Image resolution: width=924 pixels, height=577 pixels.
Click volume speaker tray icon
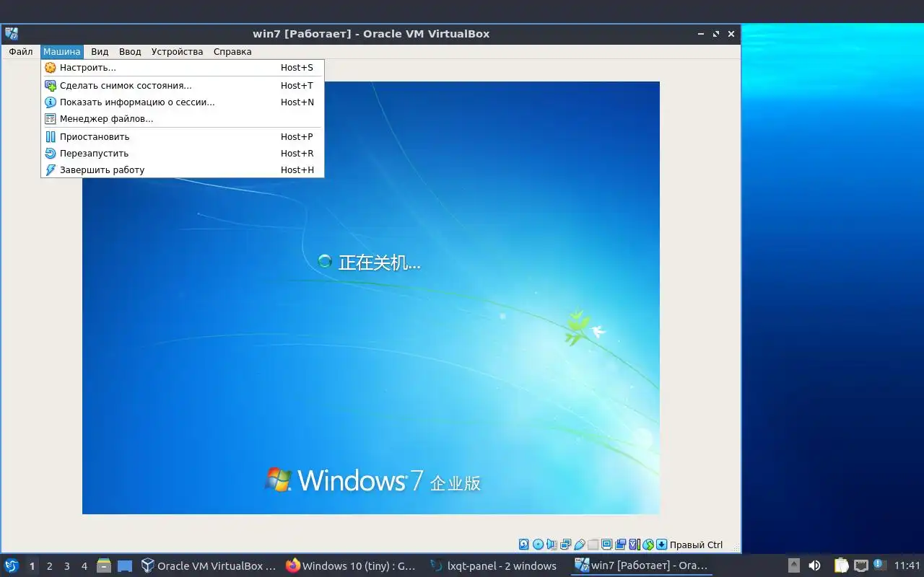tap(814, 566)
